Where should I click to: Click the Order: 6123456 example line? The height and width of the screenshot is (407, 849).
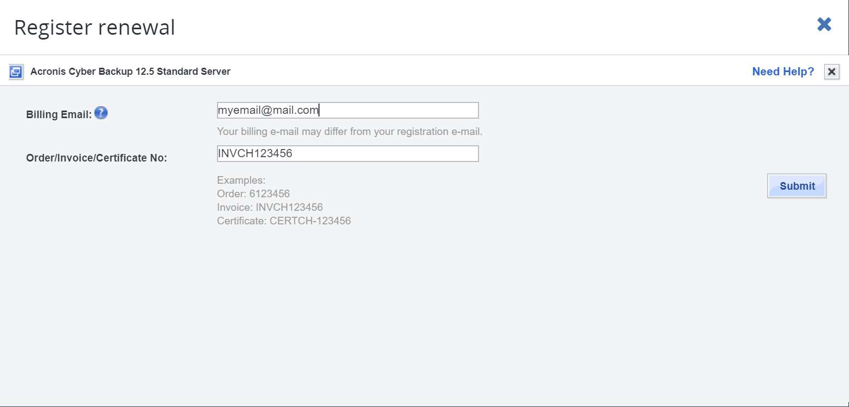click(x=253, y=193)
